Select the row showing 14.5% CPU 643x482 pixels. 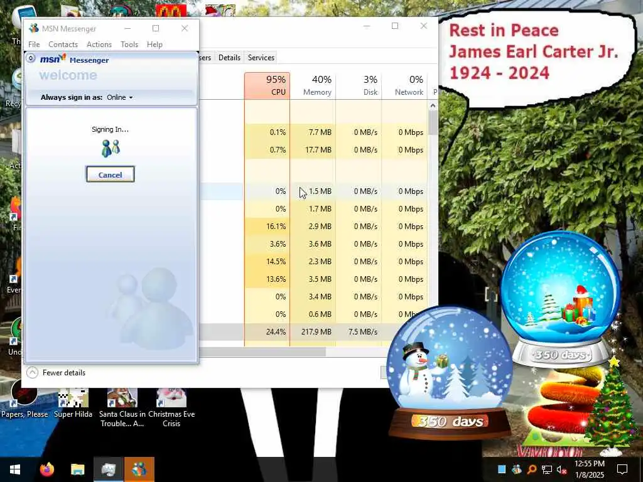tap(314, 262)
